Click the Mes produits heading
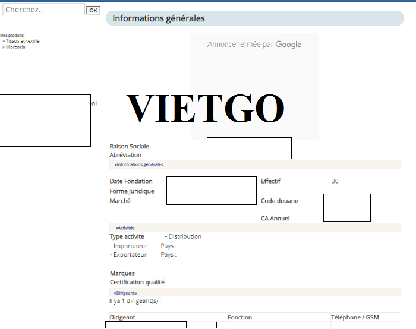 (x=12, y=36)
